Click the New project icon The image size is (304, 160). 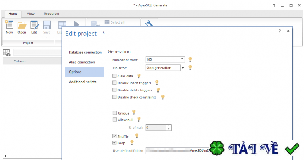(9, 26)
